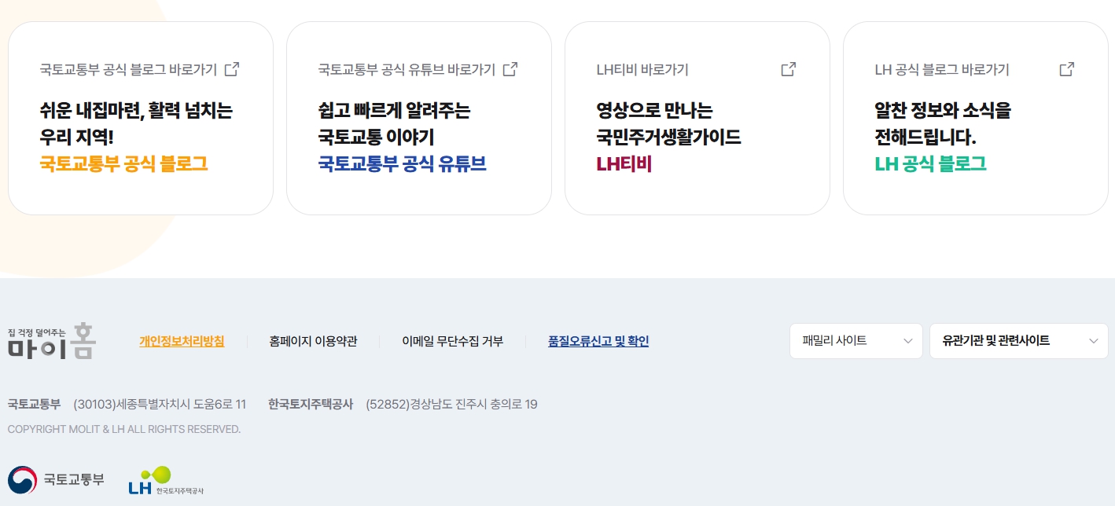Open the LH티비 card
Screen dimensions: 1115x506
coord(697,118)
